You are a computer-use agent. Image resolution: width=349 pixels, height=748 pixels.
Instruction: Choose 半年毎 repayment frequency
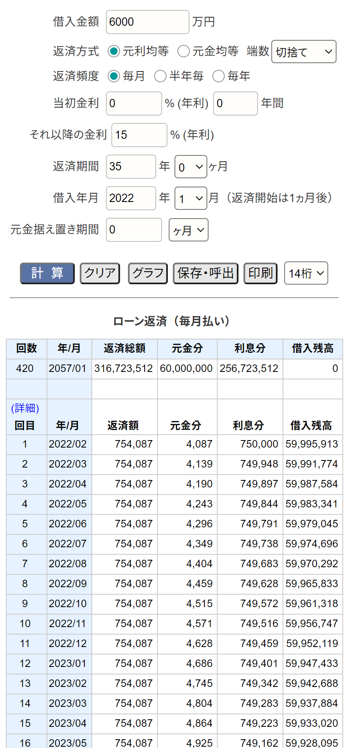pos(160,76)
